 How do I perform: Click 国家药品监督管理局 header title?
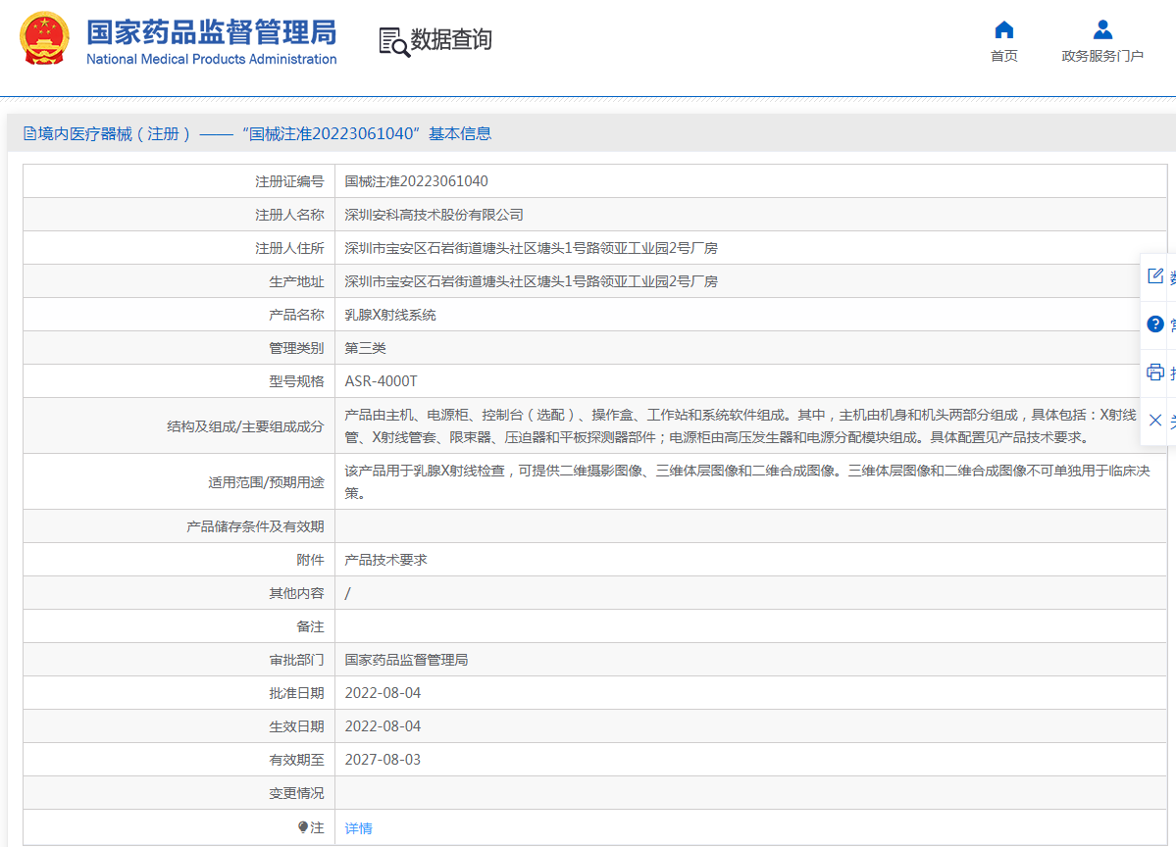[212, 32]
